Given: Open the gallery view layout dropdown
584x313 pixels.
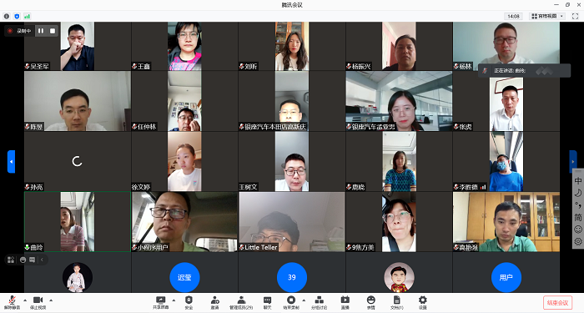Looking at the screenshot, I should (547, 16).
